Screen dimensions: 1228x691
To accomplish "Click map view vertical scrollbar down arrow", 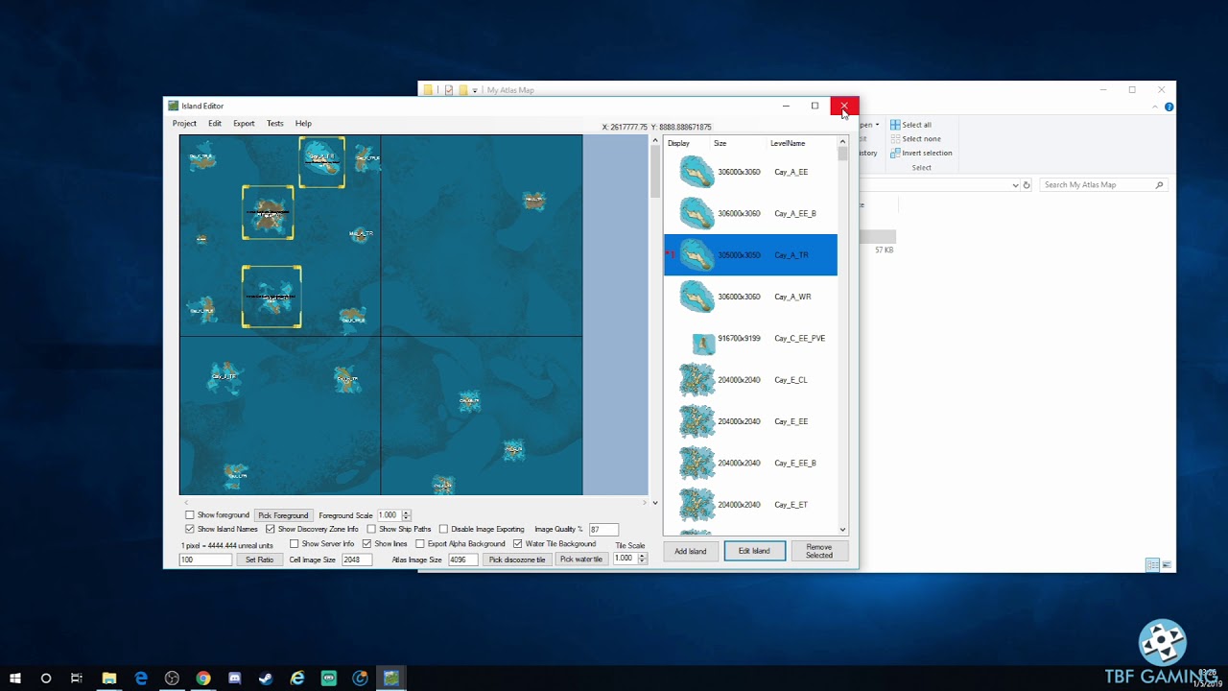I will 655,503.
